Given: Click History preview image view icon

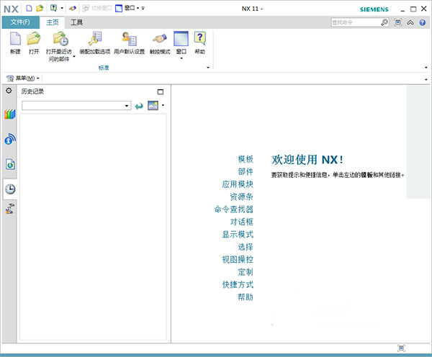Looking at the screenshot, I should pyautogui.click(x=153, y=105).
